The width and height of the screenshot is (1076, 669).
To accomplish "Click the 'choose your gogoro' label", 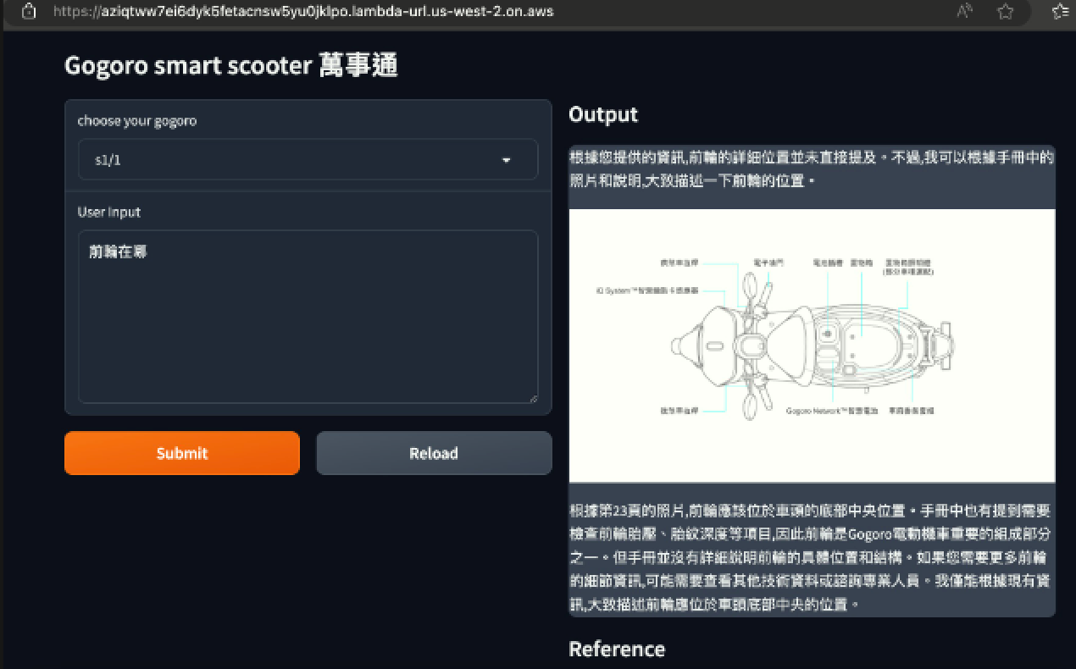I will pyautogui.click(x=137, y=121).
